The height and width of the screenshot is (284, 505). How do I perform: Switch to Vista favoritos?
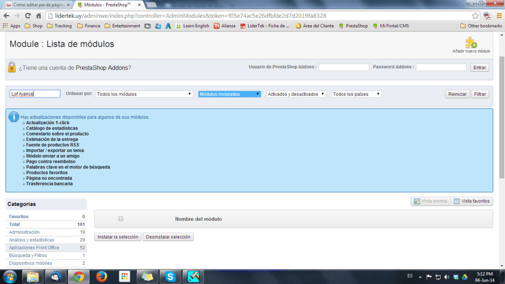click(x=472, y=201)
